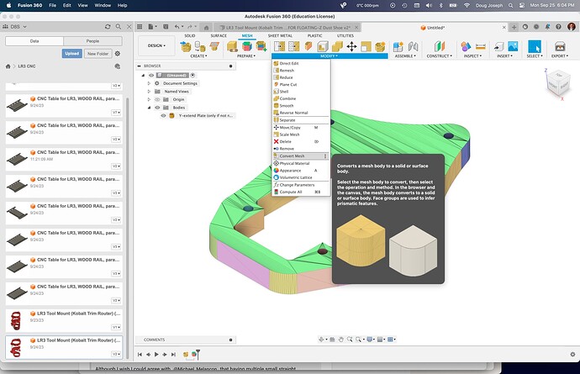Switch to the Sheet Metal ribbon tab
Image resolution: width=580 pixels, height=374 pixels.
(x=280, y=36)
